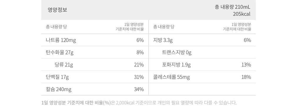
Task: Select the 콜레스테롤 55mg row
Action: pos(171,77)
